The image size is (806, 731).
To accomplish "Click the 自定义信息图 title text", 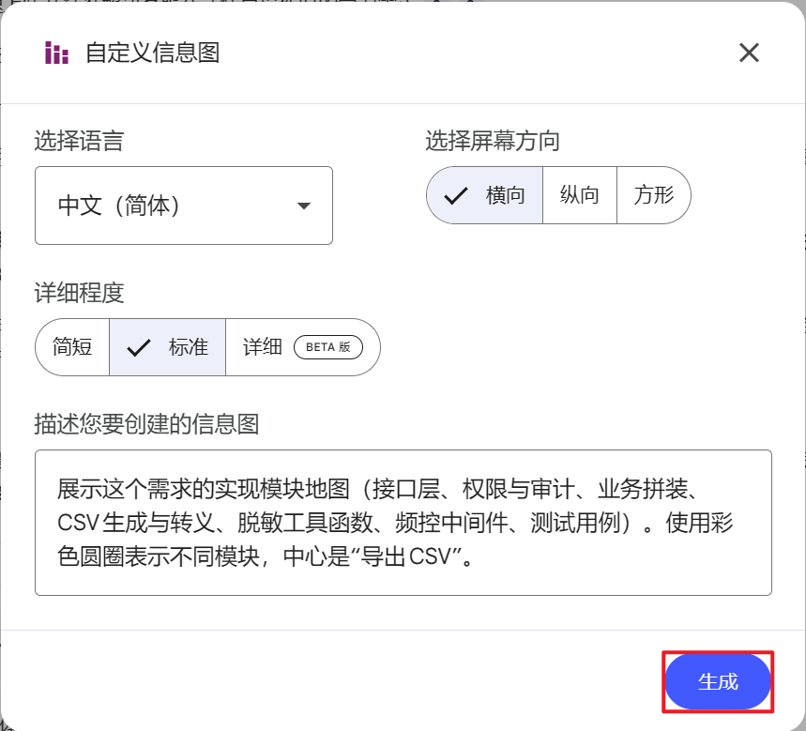I will [153, 53].
